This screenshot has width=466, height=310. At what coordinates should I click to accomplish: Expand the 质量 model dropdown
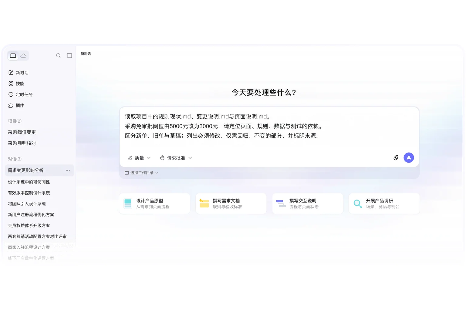(x=139, y=158)
